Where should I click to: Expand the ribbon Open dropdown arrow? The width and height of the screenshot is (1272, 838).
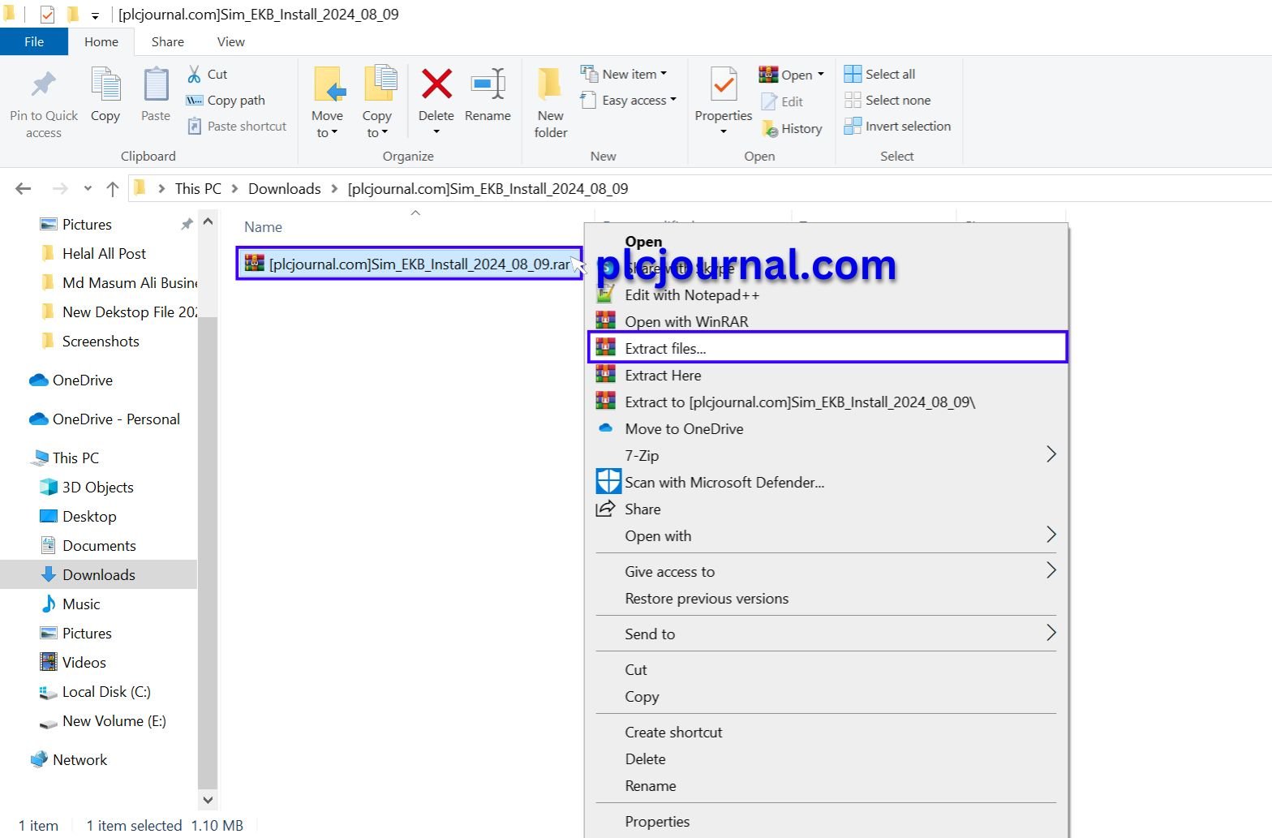click(x=821, y=75)
